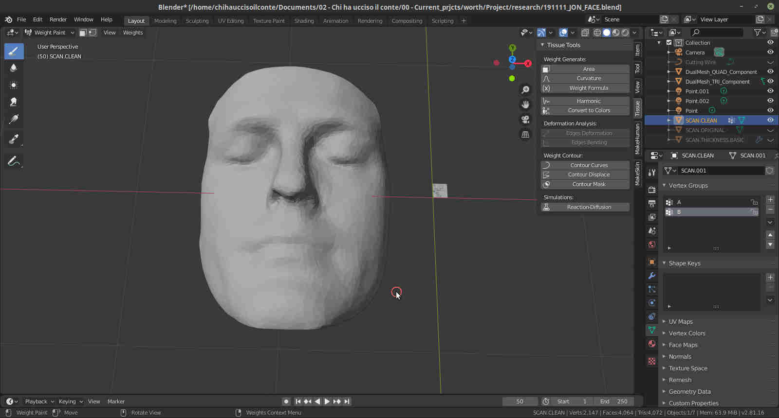Open the Playback dropdown in timeline
This screenshot has width=779, height=418.
point(39,401)
